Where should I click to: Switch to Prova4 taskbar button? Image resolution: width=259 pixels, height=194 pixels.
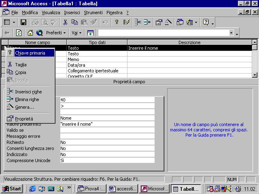pos(91,189)
